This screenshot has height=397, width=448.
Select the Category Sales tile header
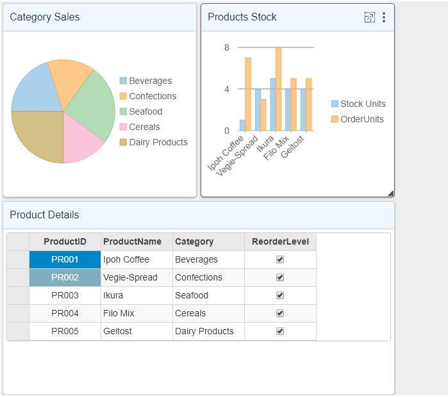99,17
